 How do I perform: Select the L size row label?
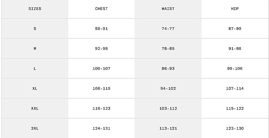(x=35, y=69)
